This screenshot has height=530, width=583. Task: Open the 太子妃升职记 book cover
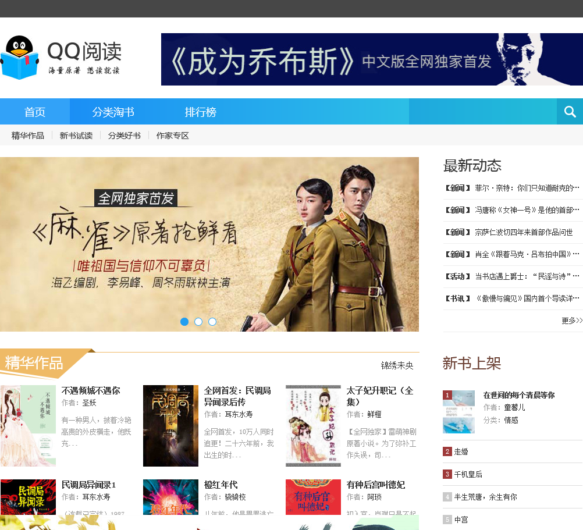click(313, 425)
